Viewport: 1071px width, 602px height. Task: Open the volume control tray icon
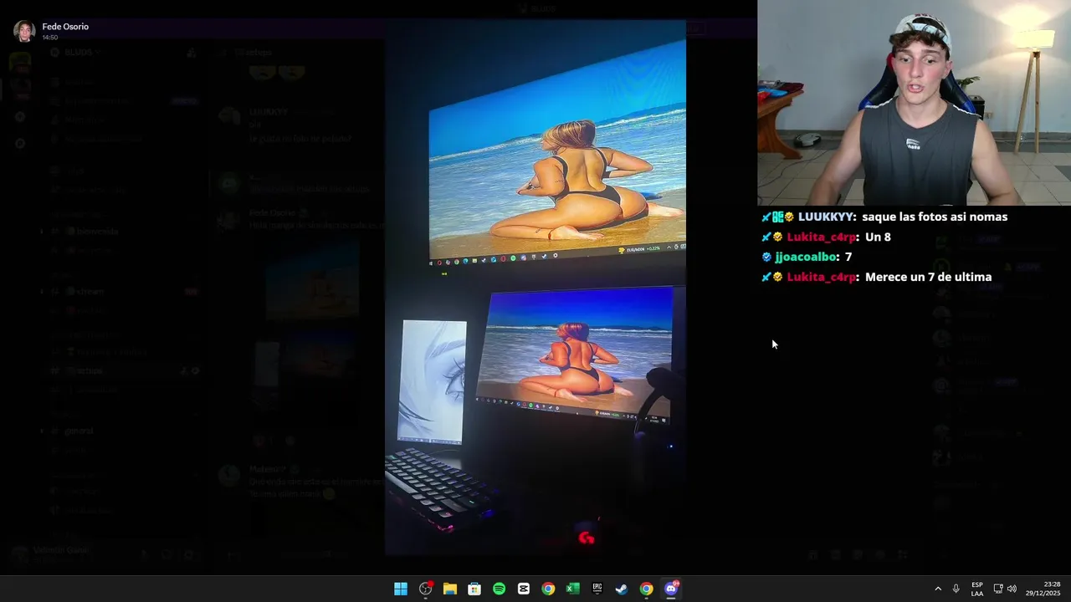point(1012,589)
